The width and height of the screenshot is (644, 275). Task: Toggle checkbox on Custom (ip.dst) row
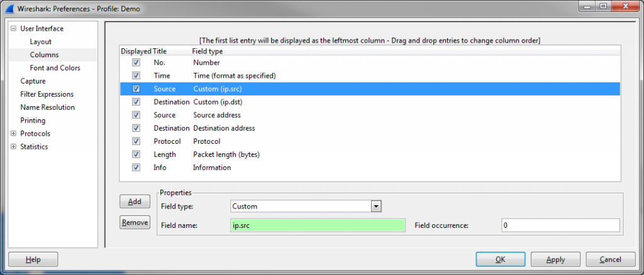tap(136, 102)
